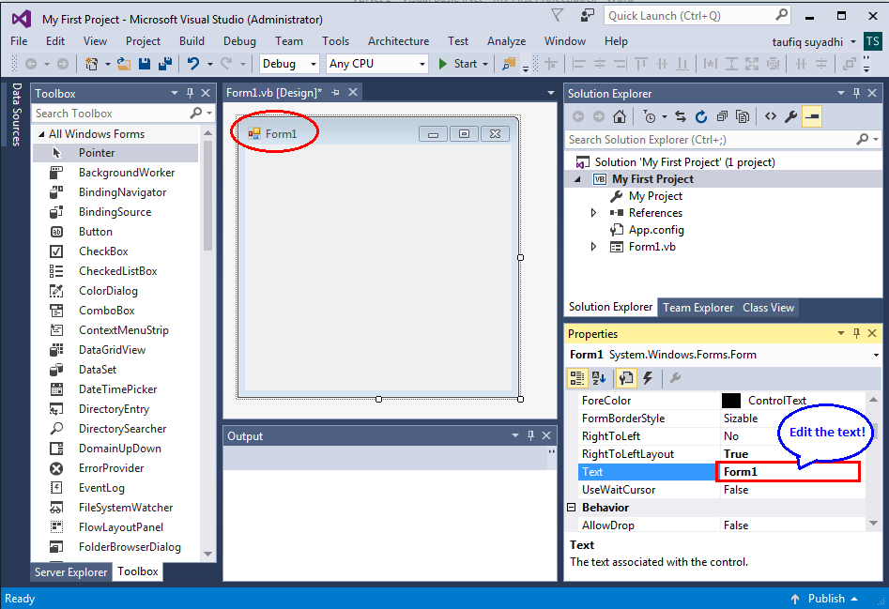
Task: Toggle auto-hide pin on Properties panel
Action: click(856, 333)
